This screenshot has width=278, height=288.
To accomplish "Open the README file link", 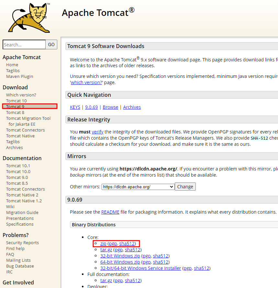I will 110,212.
